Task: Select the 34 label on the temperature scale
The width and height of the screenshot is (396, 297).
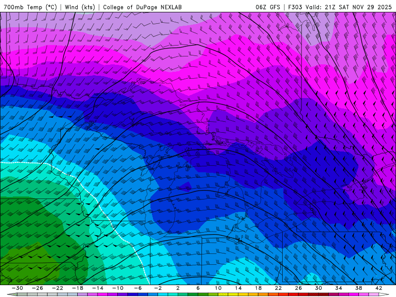Action: tap(339, 288)
